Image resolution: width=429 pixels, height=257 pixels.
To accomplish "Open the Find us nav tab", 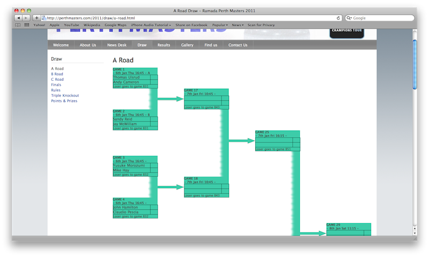I will pyautogui.click(x=211, y=45).
